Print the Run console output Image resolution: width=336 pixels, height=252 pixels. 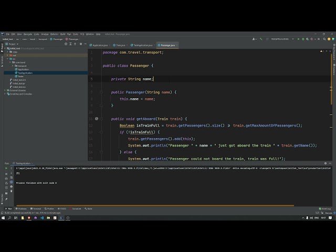(12, 187)
